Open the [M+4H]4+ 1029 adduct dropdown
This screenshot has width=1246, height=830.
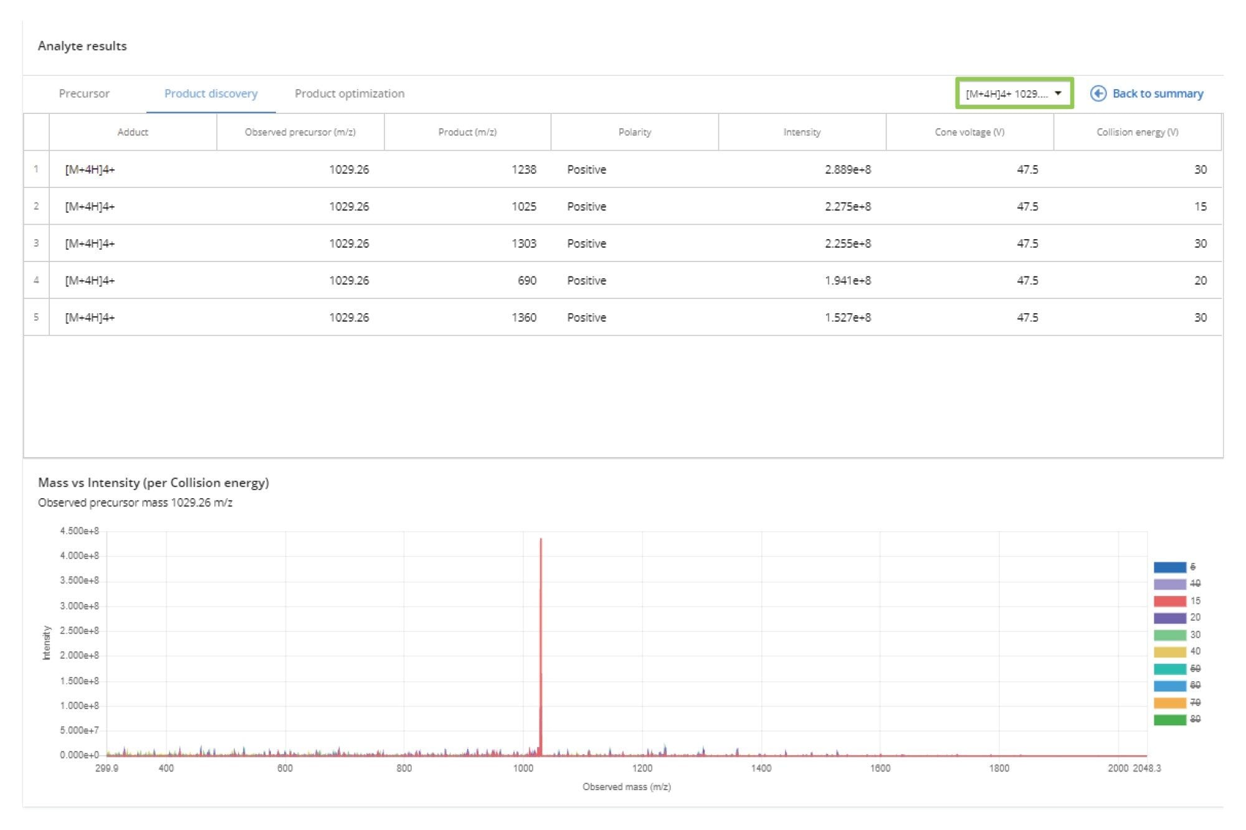[x=1007, y=93]
